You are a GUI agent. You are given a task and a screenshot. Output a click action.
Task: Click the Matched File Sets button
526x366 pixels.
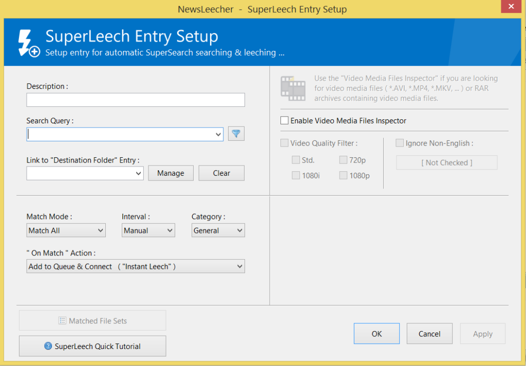[92, 320]
